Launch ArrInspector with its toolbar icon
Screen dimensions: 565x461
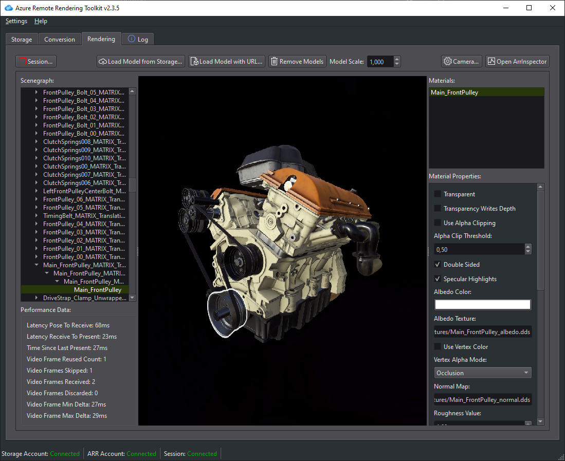coord(492,61)
